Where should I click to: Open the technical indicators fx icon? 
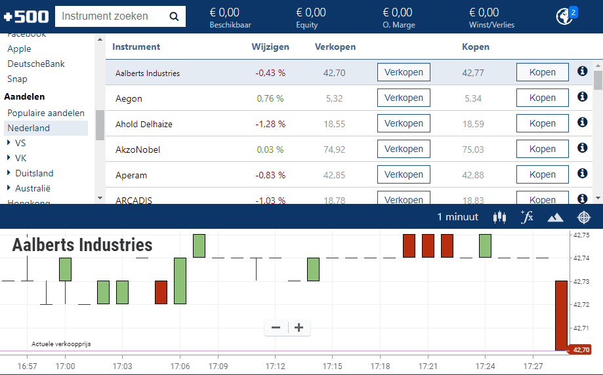click(x=527, y=217)
